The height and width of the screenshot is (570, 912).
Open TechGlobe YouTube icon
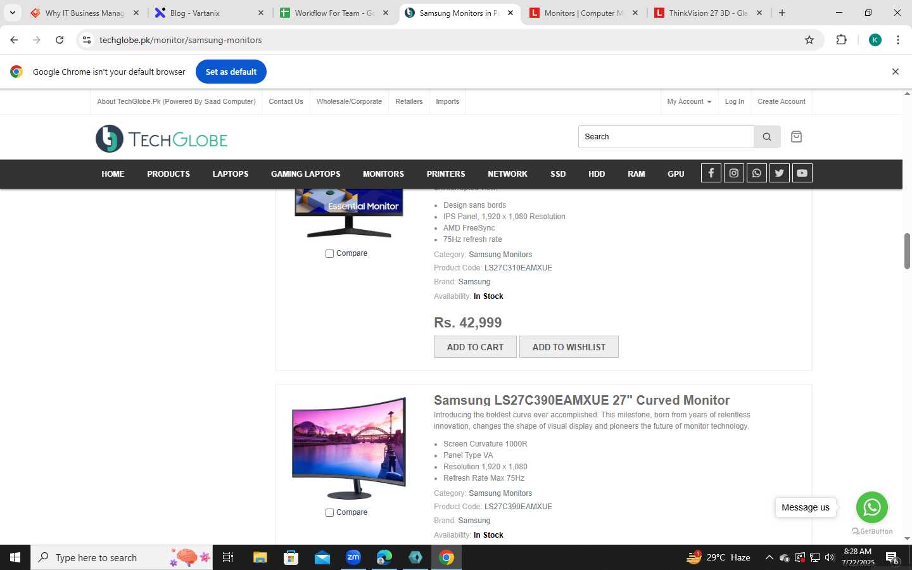802,173
